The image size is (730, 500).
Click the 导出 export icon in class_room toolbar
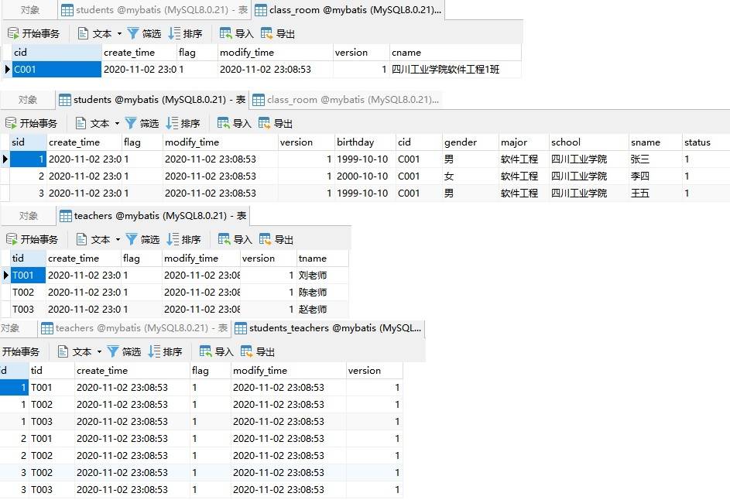[x=267, y=33]
